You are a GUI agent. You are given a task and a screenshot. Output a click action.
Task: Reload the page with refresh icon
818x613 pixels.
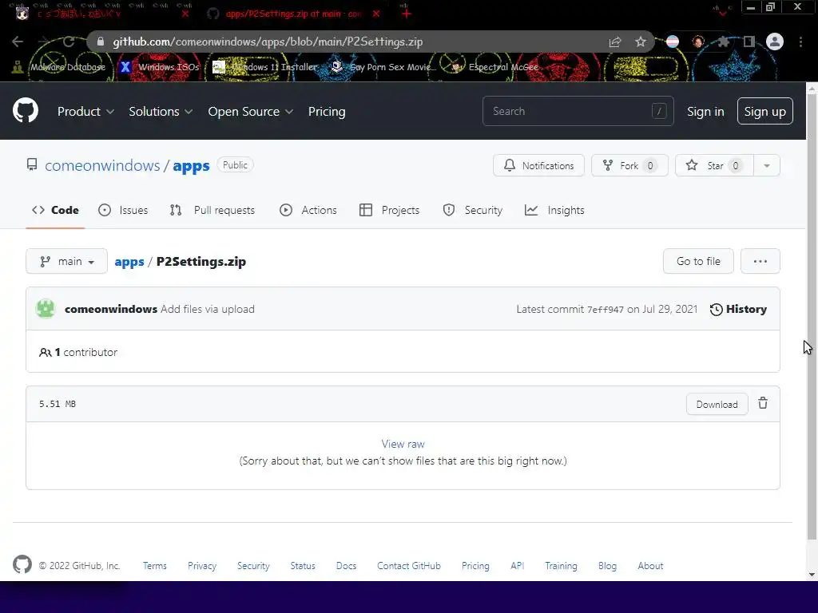tap(69, 42)
